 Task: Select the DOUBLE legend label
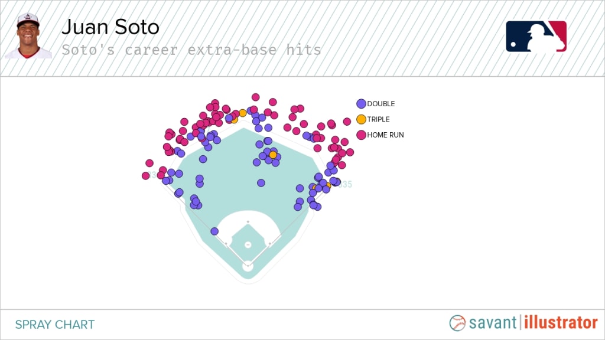click(x=381, y=104)
